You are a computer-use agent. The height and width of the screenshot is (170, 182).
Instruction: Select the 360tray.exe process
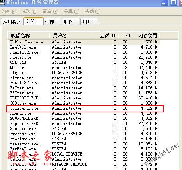pos(84,103)
